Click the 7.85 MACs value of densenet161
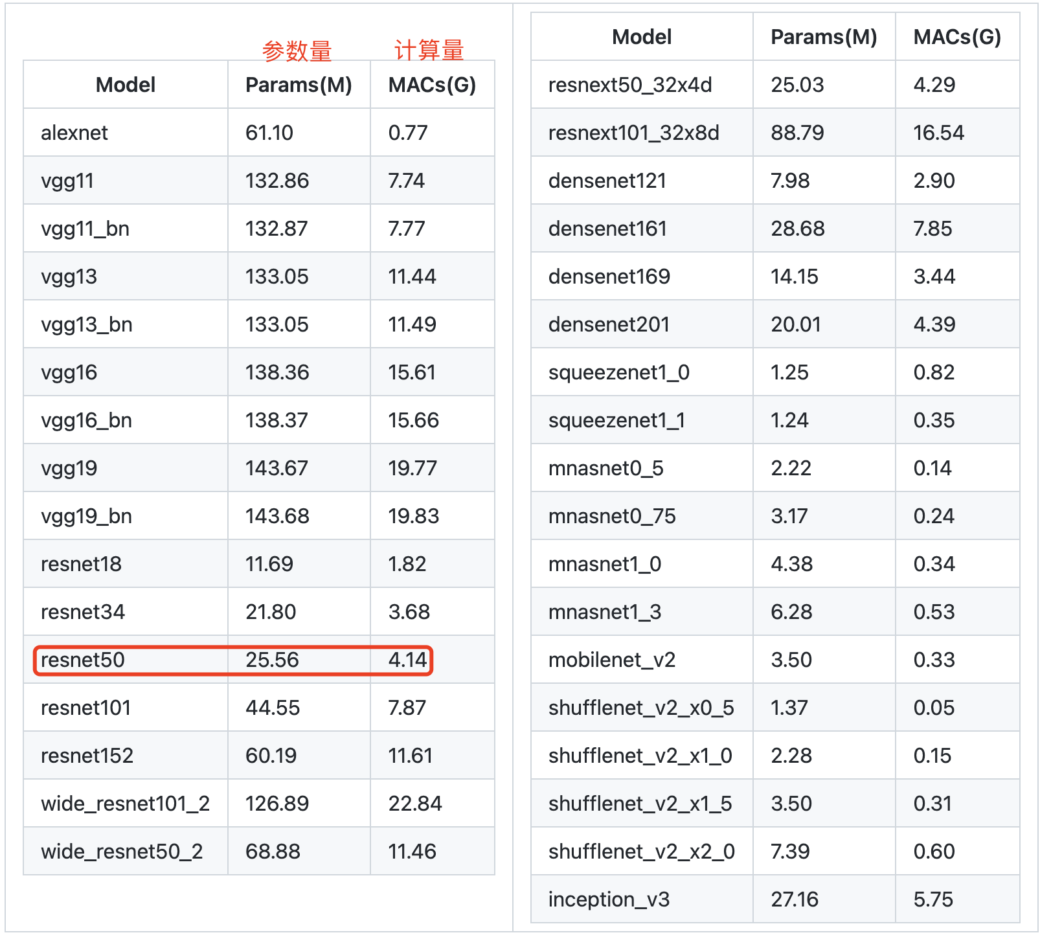This screenshot has width=1040, height=935. pyautogui.click(x=933, y=229)
